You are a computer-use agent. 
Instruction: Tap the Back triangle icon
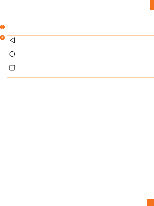[12, 40]
